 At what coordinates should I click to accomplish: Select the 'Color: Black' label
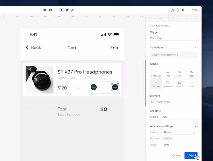click(x=67, y=78)
